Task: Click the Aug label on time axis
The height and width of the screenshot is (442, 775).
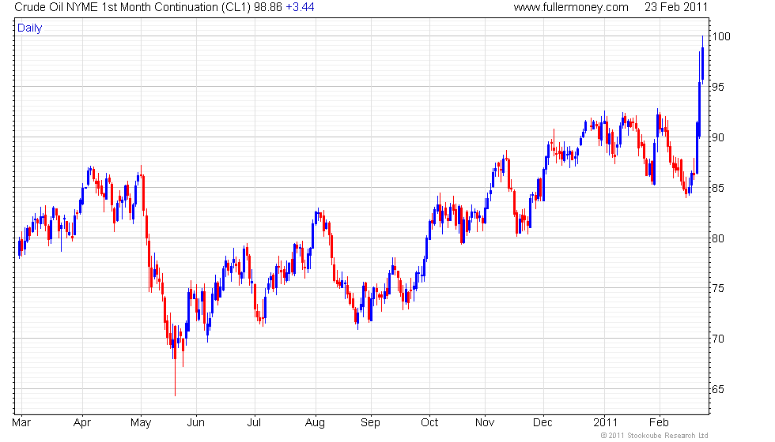Action: pyautogui.click(x=315, y=422)
